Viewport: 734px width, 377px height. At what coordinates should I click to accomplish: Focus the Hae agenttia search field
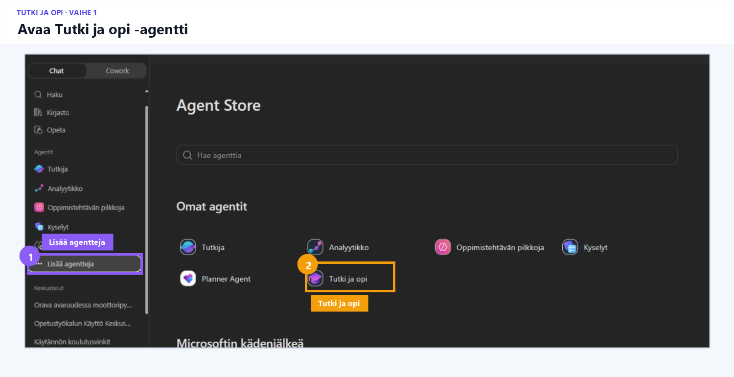click(427, 155)
